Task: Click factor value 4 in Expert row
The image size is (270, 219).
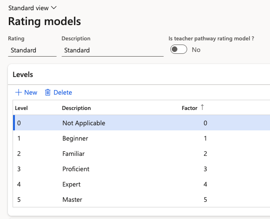Action: point(205,184)
